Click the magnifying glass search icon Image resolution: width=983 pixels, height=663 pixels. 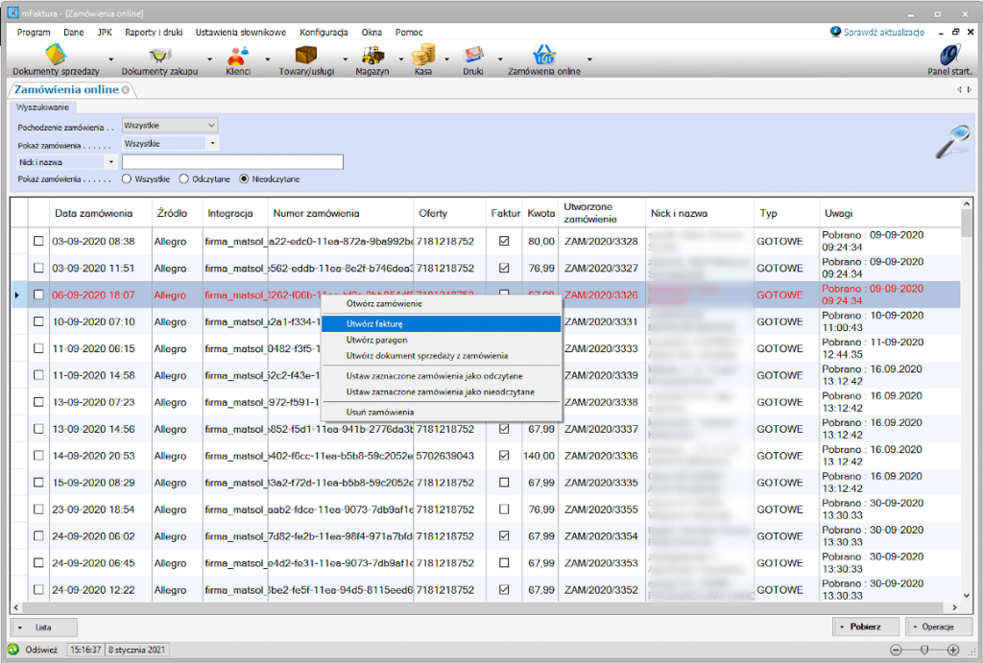pos(952,142)
